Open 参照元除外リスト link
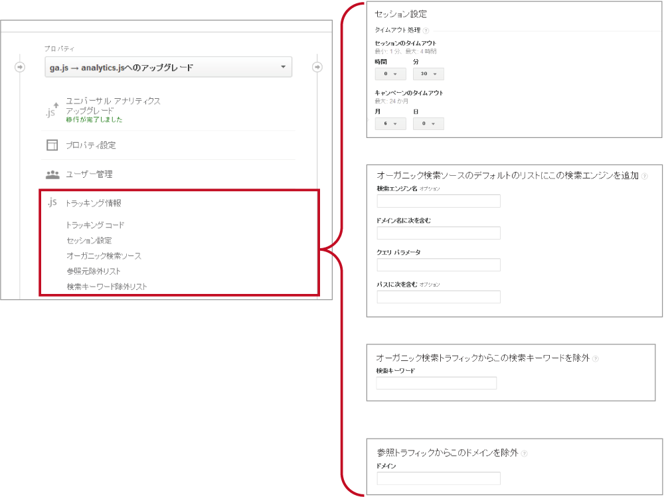This screenshot has width=664, height=497. [x=94, y=271]
